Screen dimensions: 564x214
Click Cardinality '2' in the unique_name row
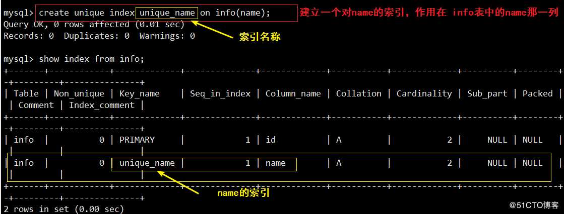click(449, 163)
